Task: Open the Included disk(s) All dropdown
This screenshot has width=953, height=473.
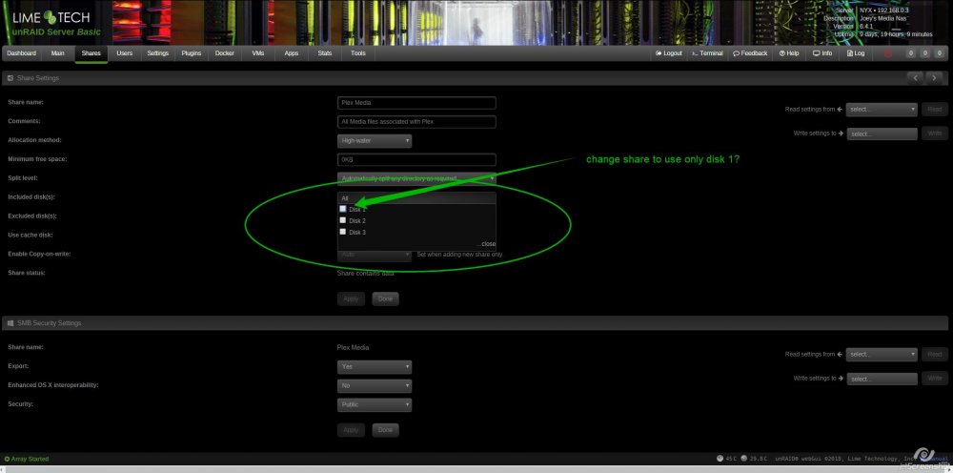Action: pos(416,198)
